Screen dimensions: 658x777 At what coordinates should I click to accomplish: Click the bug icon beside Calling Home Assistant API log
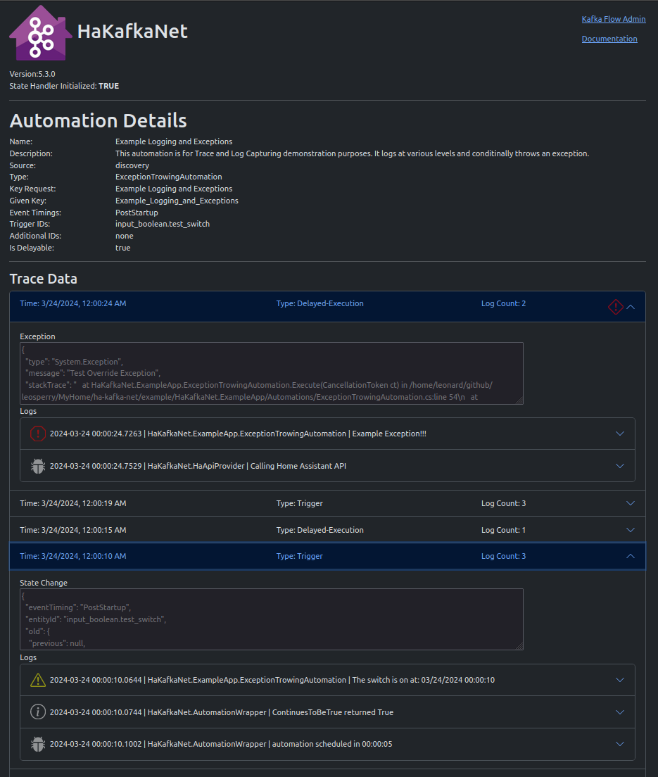(38, 466)
